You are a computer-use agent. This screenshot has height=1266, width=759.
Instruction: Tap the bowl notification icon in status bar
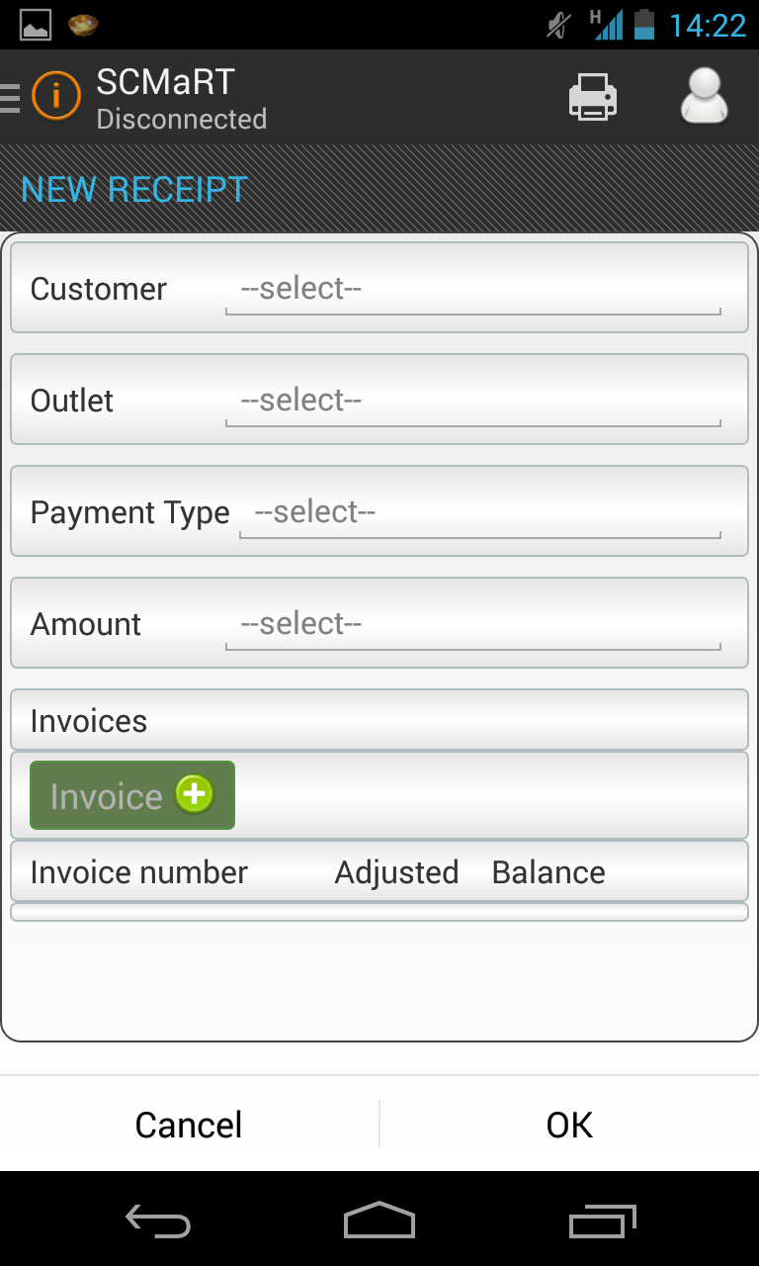pos(83,25)
